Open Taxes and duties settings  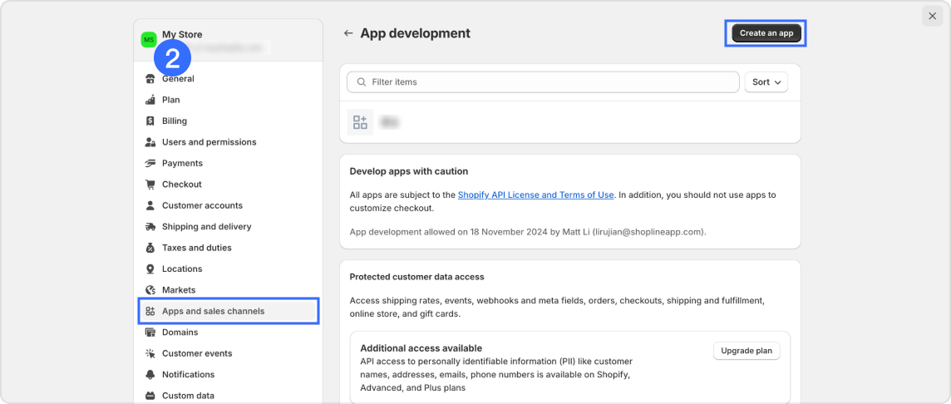[x=196, y=248]
